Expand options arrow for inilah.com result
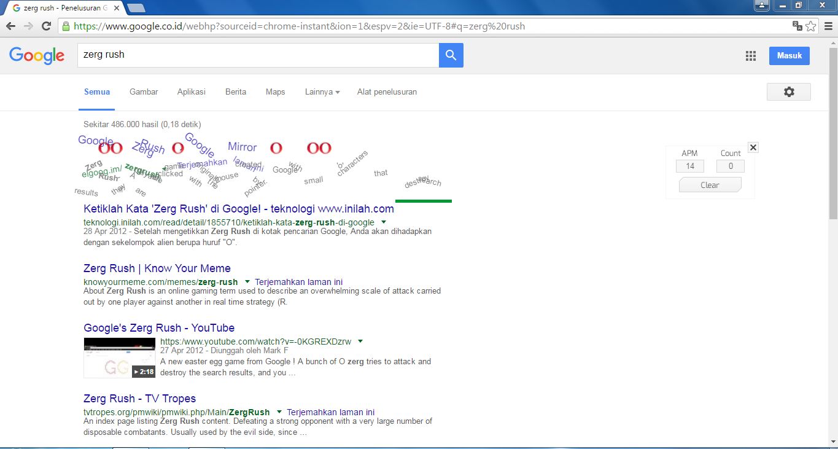The width and height of the screenshot is (838, 449). click(383, 222)
